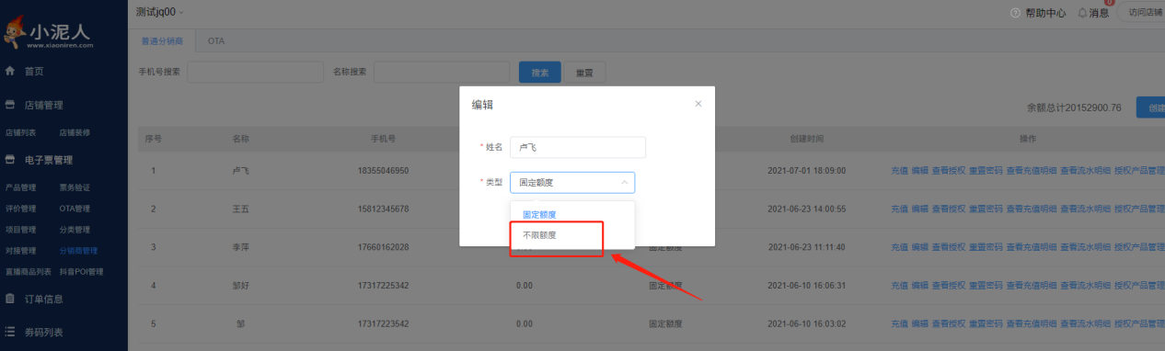
Task: Click the 创建时间 column header
Action: coord(806,139)
